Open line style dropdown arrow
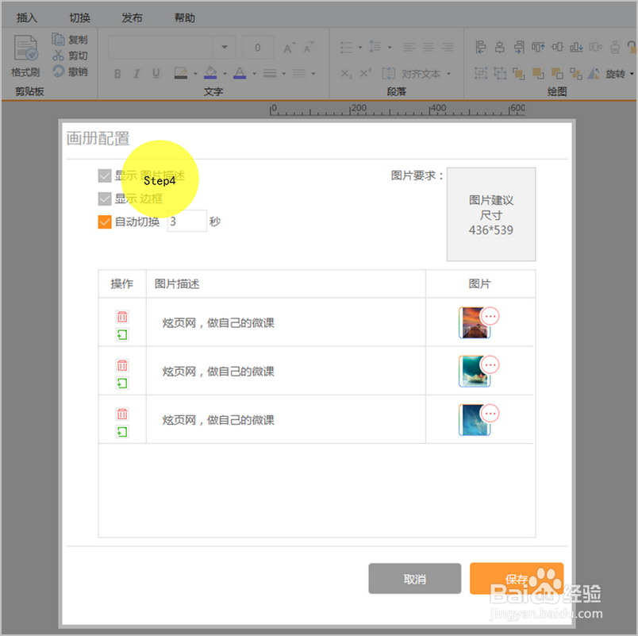The image size is (638, 636). tap(283, 74)
